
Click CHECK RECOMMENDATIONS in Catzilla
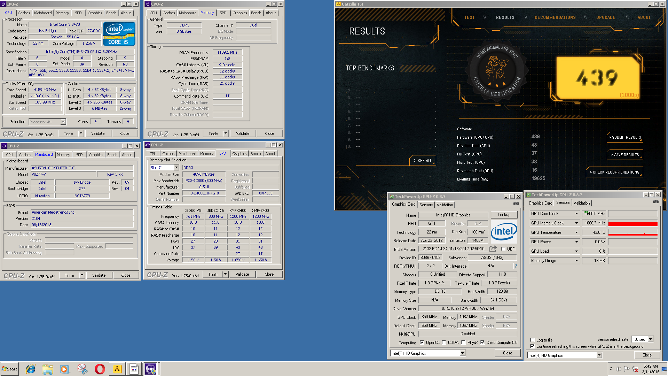[614, 172]
